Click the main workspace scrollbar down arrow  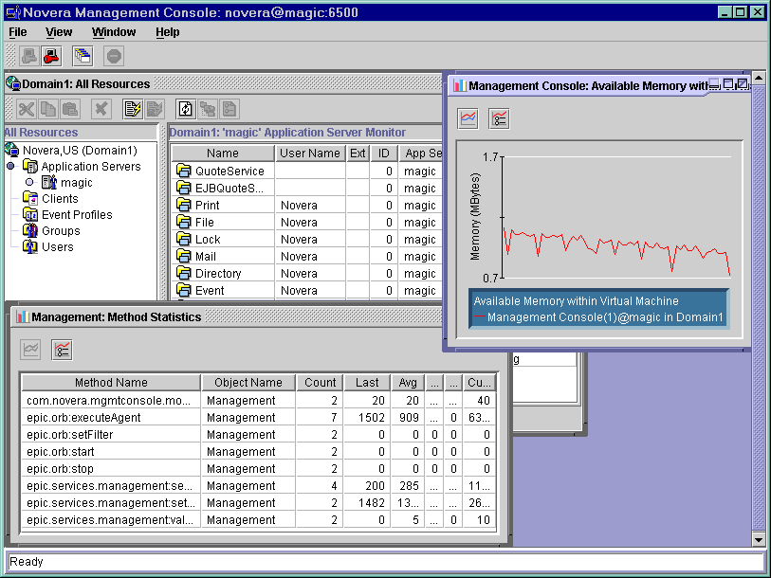point(759,540)
